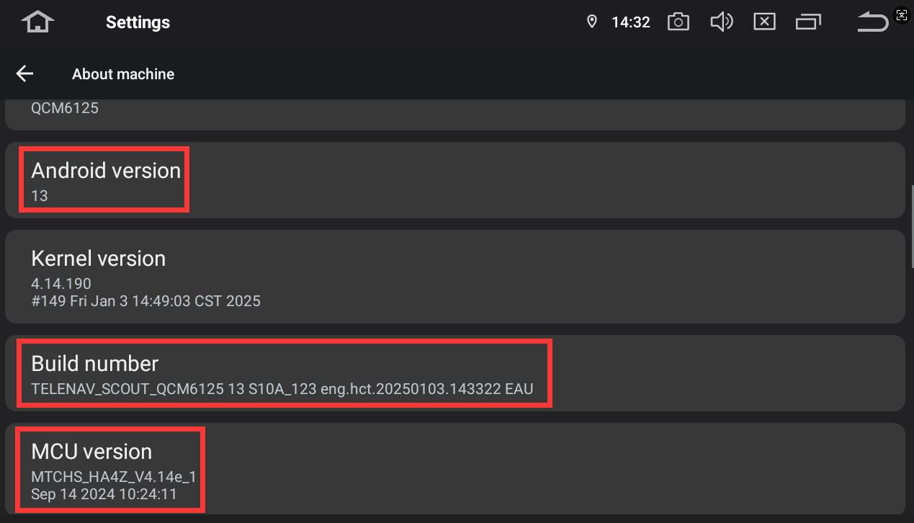Click the small overlay icon in top-right corner
The image size is (914, 523).
[x=902, y=14]
